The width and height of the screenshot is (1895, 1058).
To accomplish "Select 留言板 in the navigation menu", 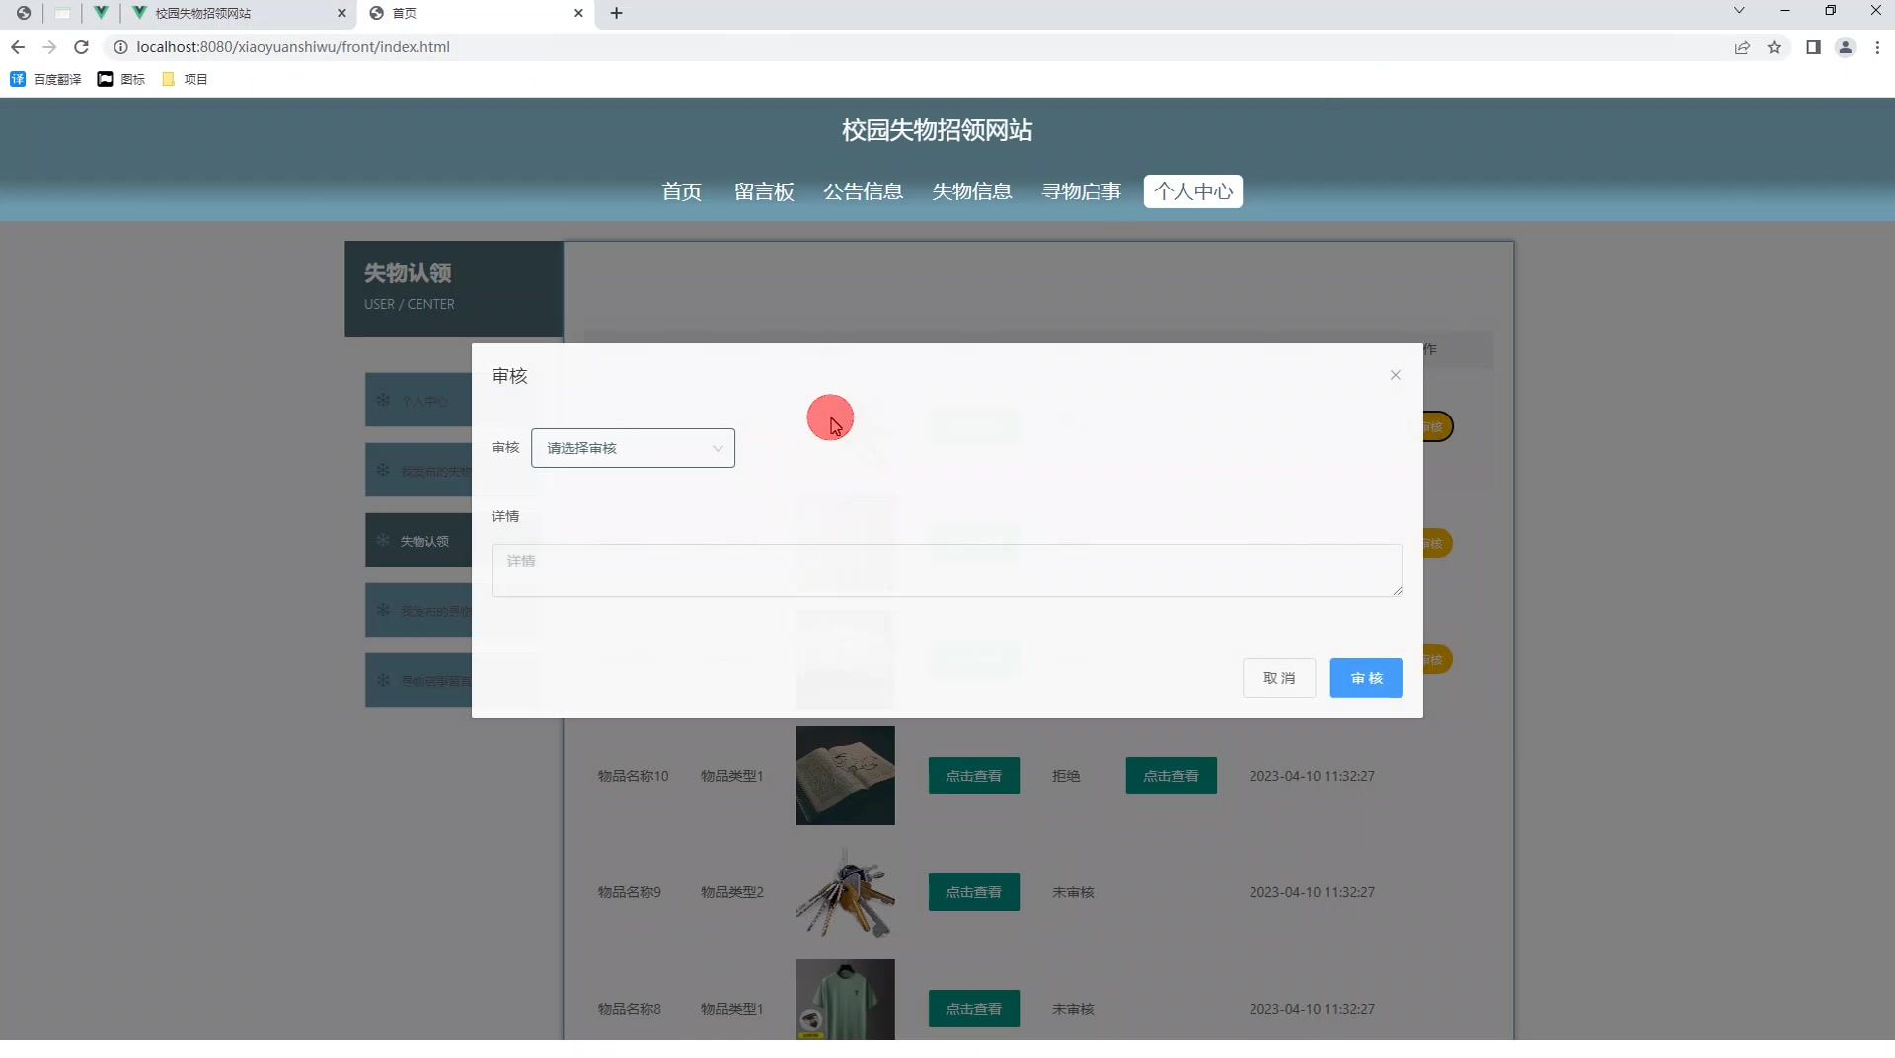I will pyautogui.click(x=765, y=191).
